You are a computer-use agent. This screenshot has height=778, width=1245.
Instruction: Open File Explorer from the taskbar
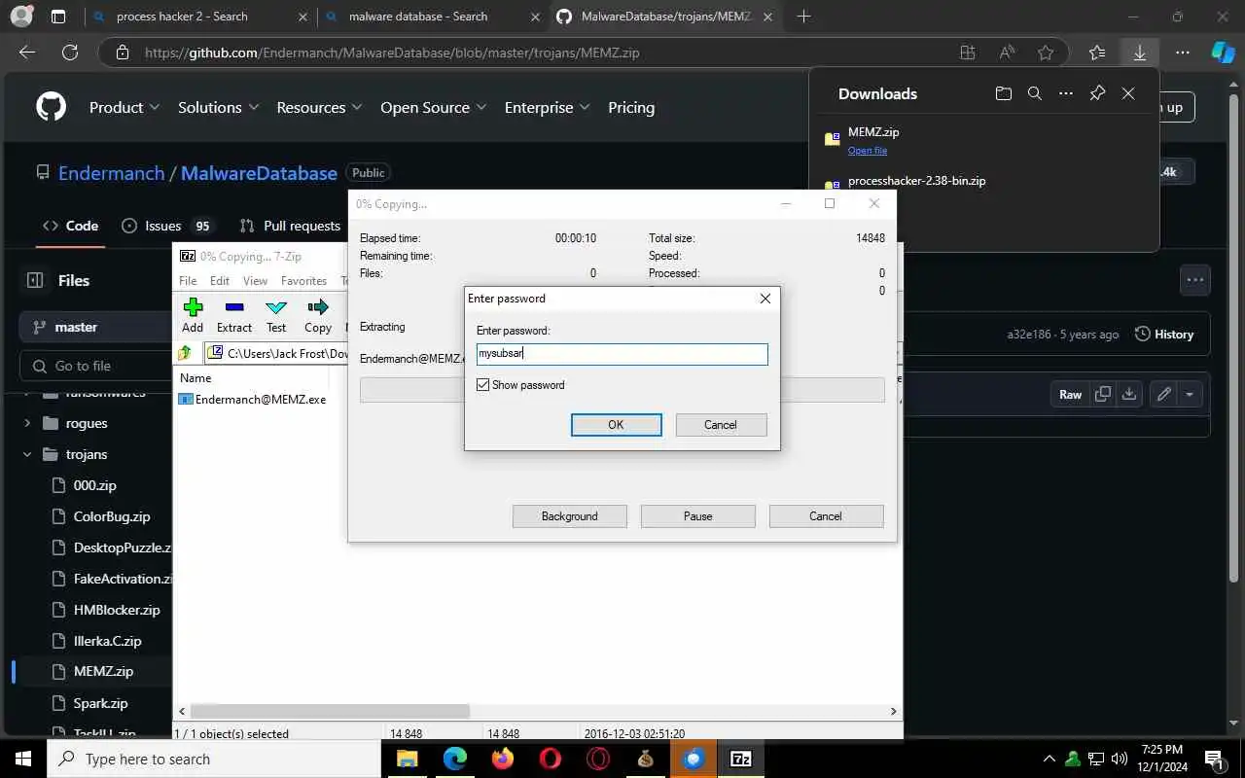(408, 759)
